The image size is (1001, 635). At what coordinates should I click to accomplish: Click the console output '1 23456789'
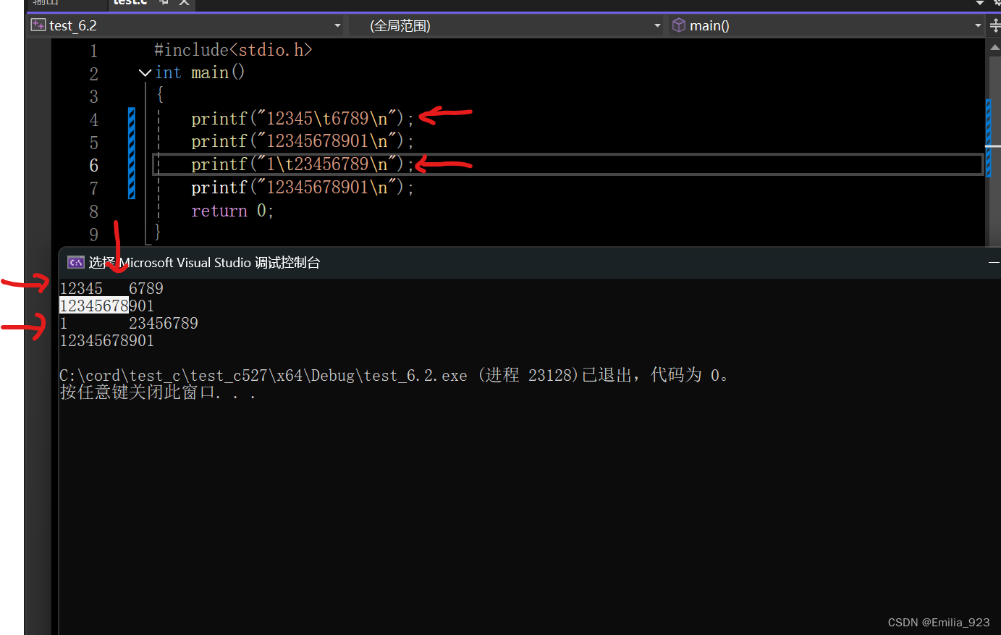[129, 323]
